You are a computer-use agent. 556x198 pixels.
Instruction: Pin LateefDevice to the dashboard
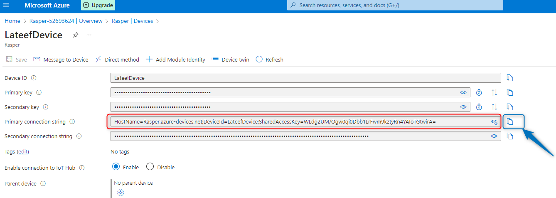click(75, 35)
